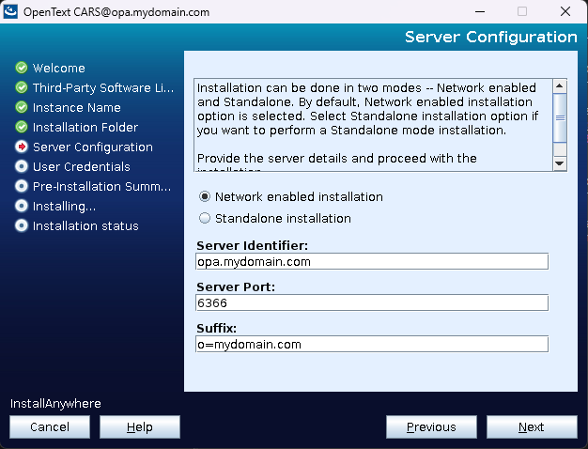Viewport: 588px width, 449px height.
Task: Click the green checkmark next to Instance Name
Action: (22, 107)
